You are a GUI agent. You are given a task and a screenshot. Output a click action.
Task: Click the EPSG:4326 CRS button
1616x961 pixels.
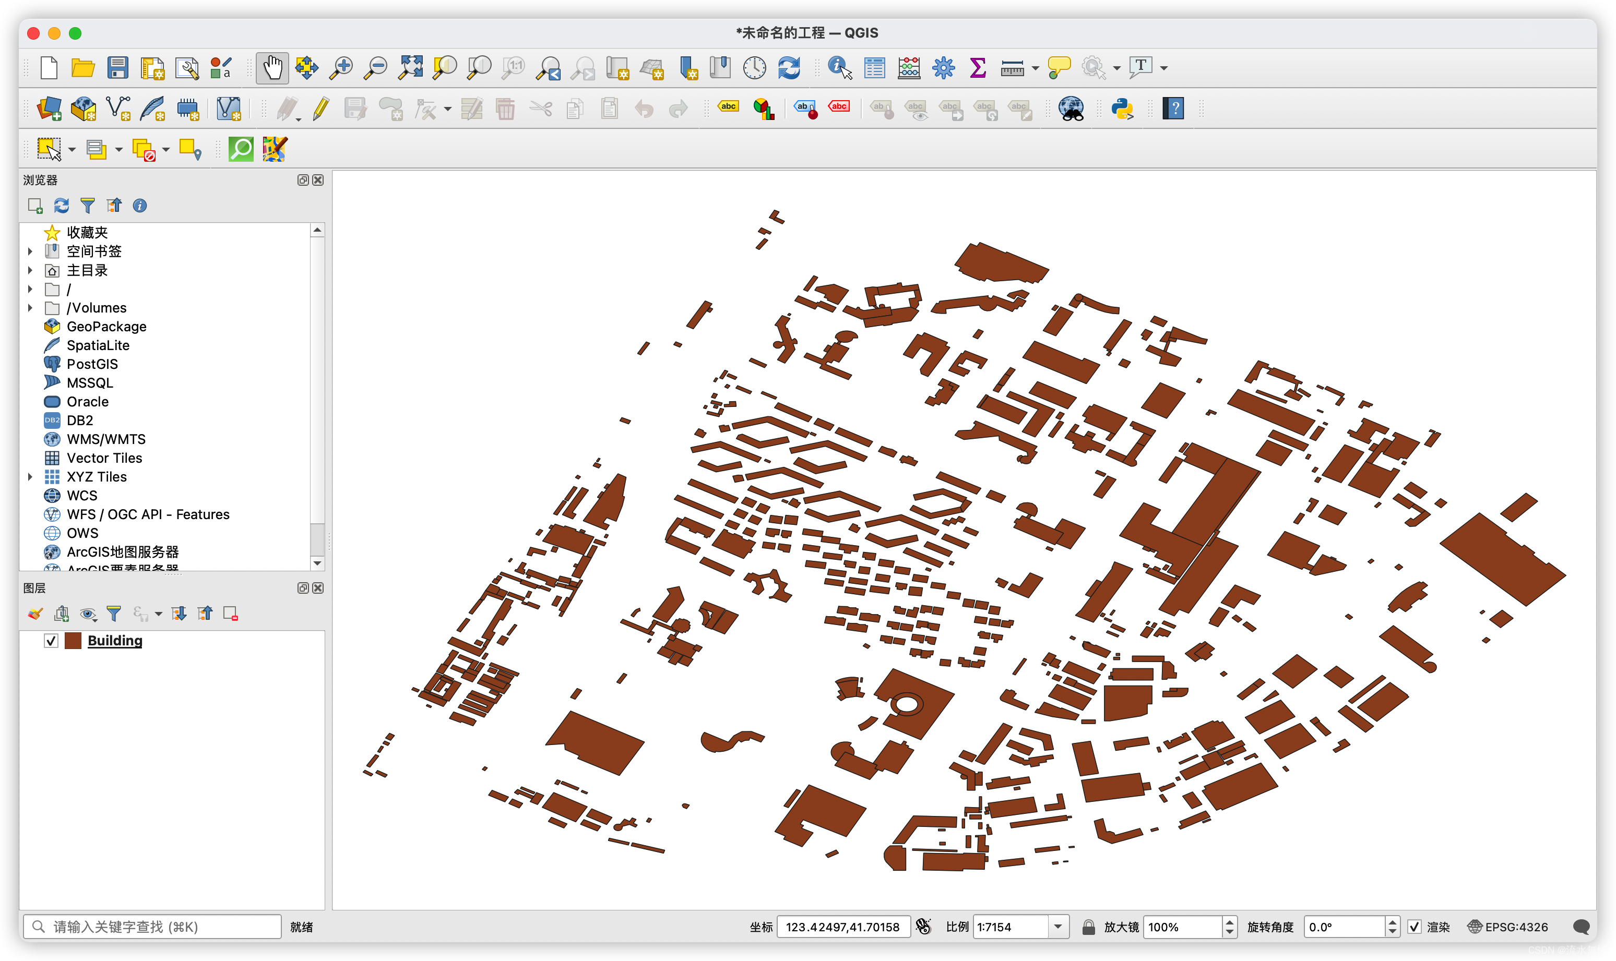pyautogui.click(x=1508, y=927)
